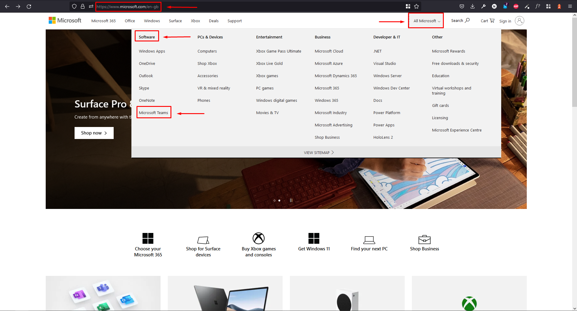Open Free downloads & security link
The image size is (577, 311).
[455, 63]
